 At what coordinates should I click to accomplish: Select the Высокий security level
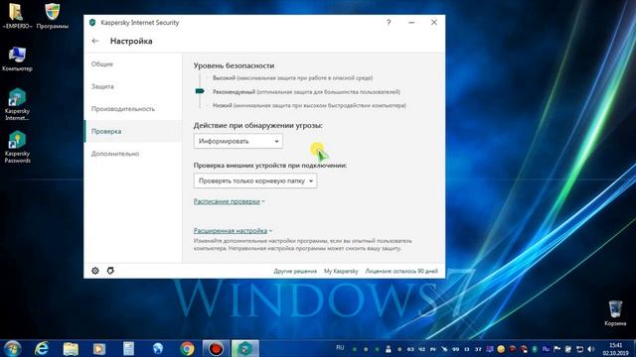click(x=292, y=77)
